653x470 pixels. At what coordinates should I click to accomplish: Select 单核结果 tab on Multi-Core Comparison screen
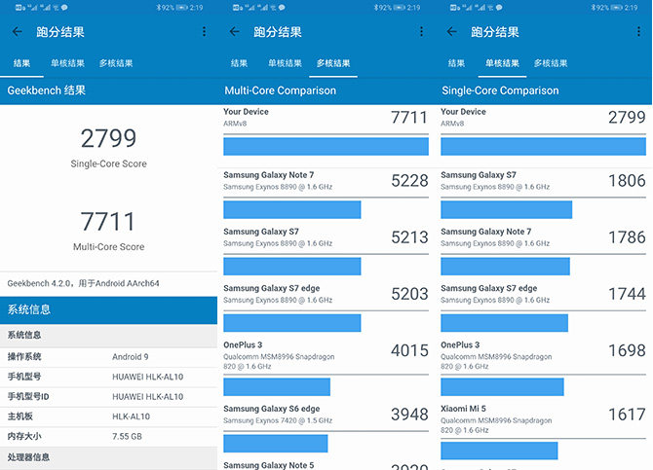[286, 63]
